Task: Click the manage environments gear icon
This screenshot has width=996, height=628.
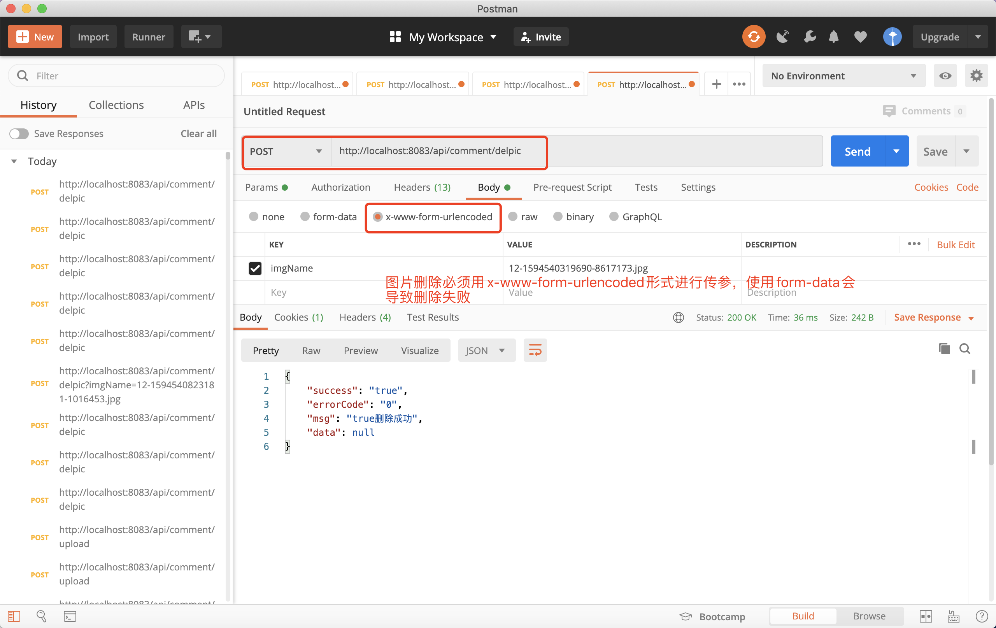Action: click(x=976, y=76)
